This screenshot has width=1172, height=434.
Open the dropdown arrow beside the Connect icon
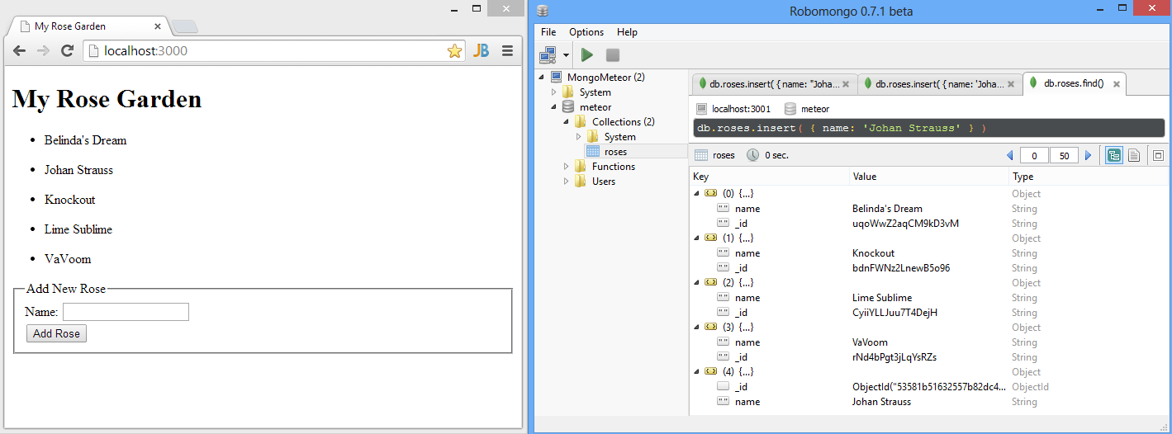(567, 55)
